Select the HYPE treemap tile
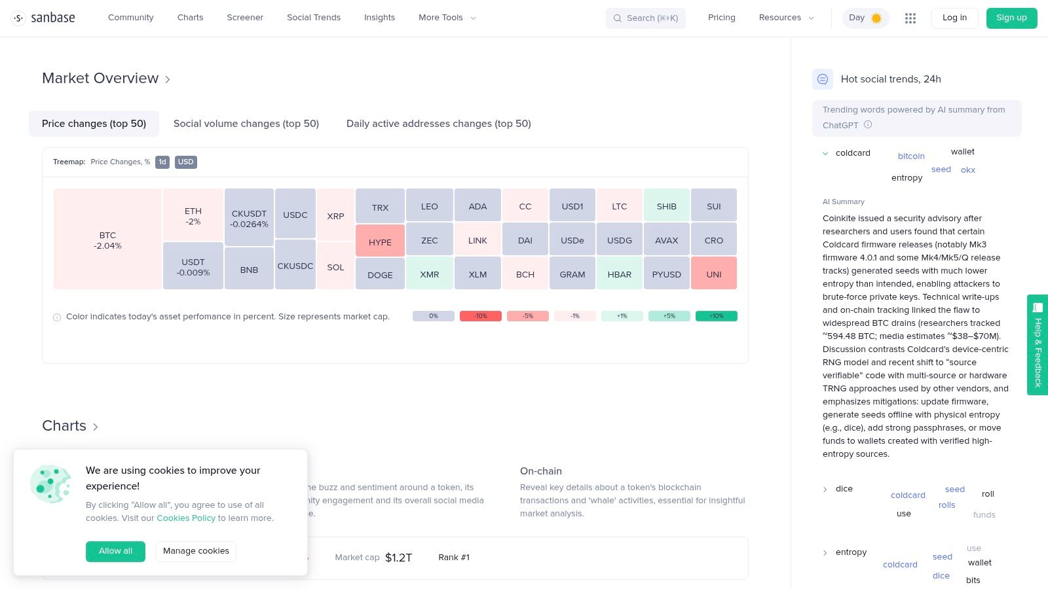This screenshot has height=589, width=1048. 380,241
